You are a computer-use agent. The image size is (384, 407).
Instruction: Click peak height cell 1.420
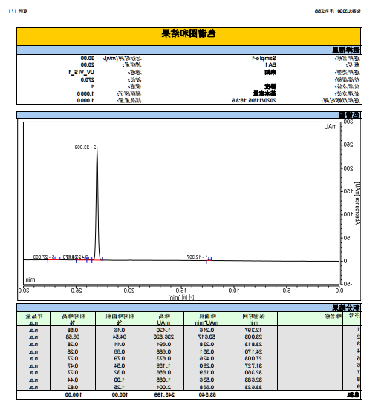(x=163, y=330)
